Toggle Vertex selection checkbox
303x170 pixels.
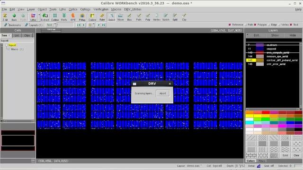point(279,25)
